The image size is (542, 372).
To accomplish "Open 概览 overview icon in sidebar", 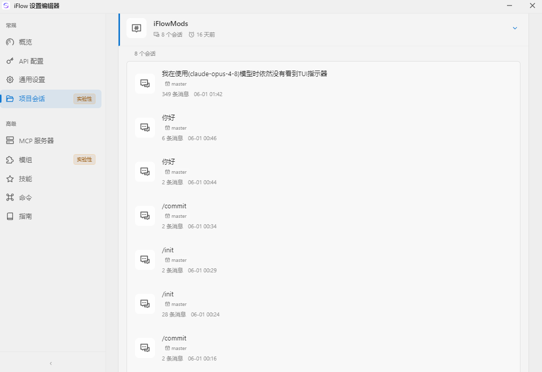I will tap(10, 42).
